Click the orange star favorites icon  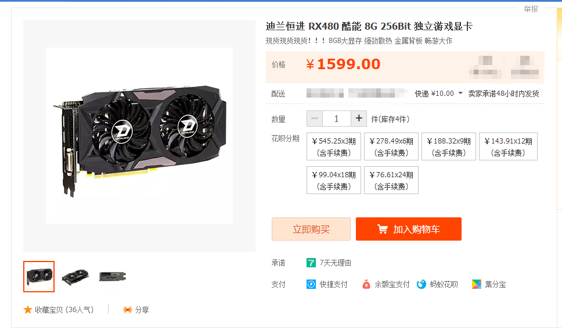(28, 310)
